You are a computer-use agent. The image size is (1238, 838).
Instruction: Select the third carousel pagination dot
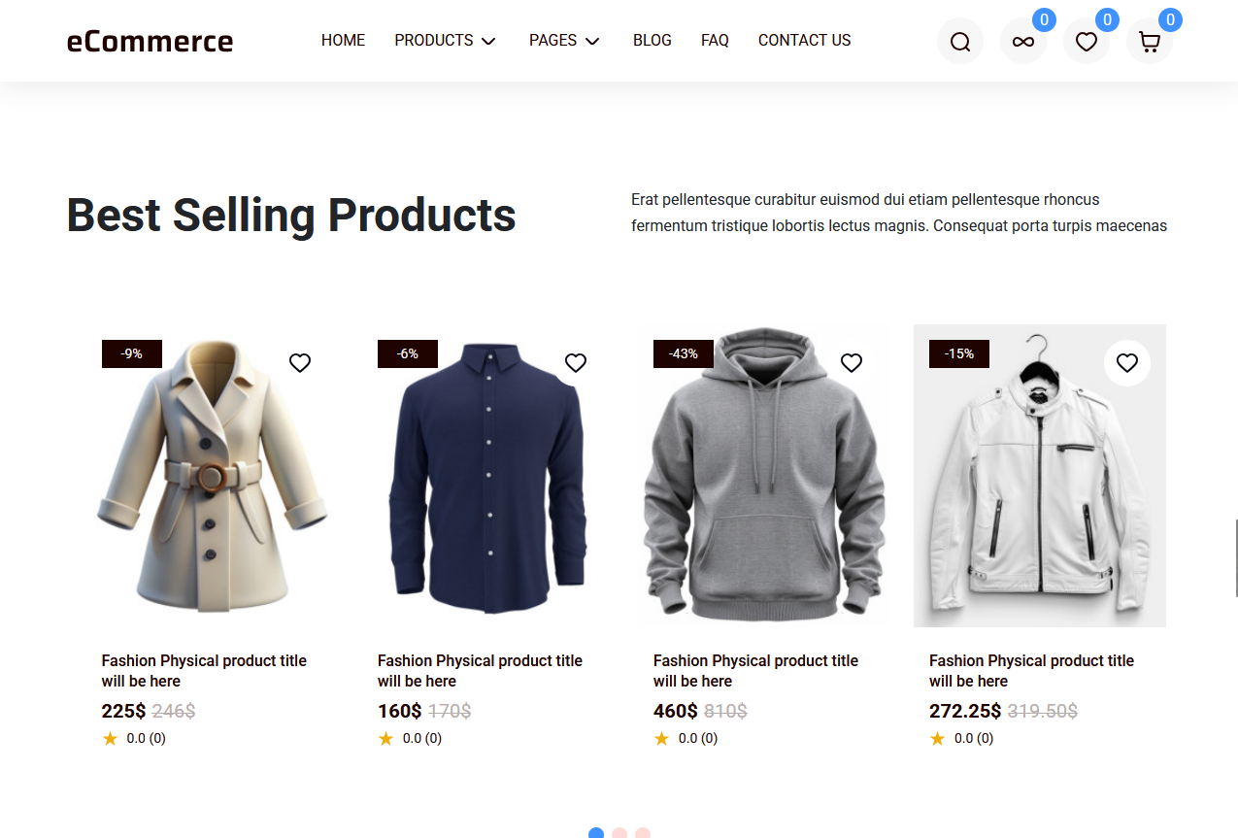click(x=643, y=833)
